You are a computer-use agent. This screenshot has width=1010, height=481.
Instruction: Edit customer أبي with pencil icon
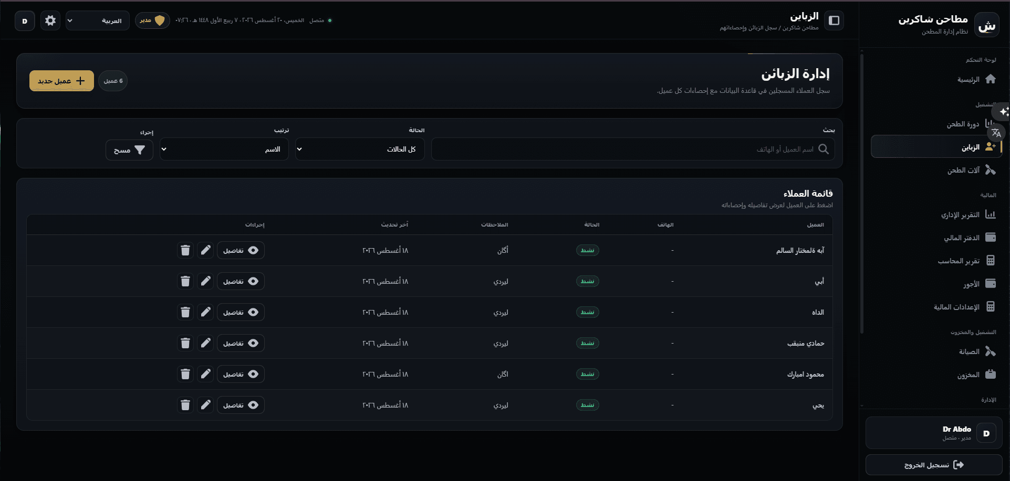(205, 281)
